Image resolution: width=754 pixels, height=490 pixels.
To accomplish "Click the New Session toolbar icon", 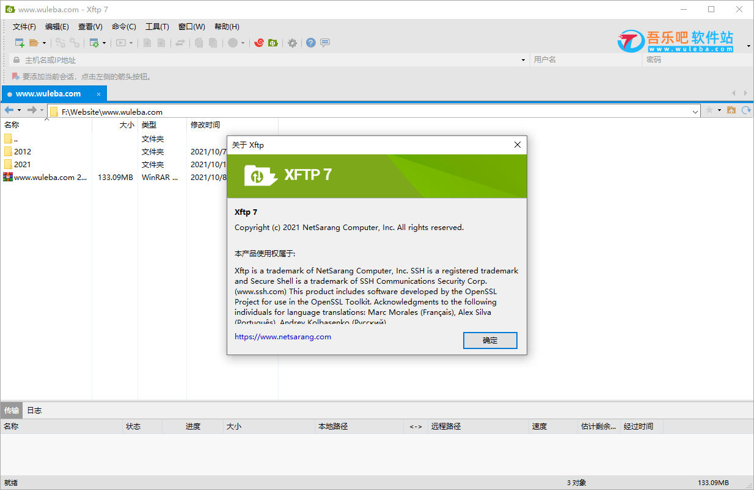I will pos(20,43).
